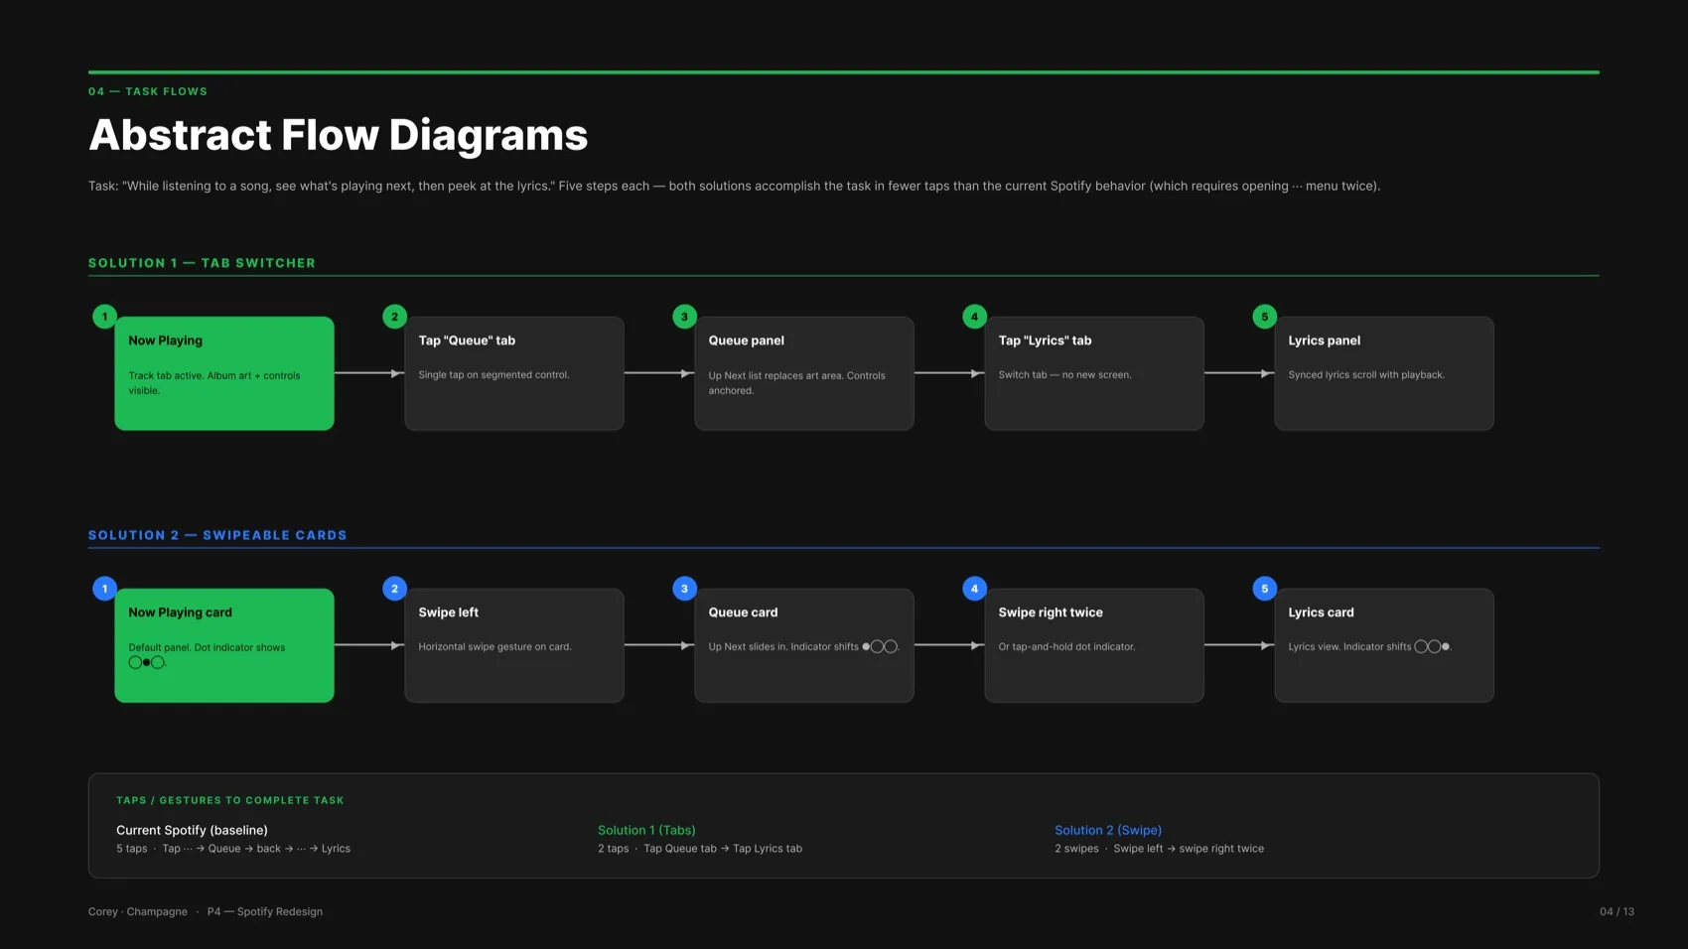
Task: Click the "Abstract Flow Diagrams" title
Action: coord(338,135)
